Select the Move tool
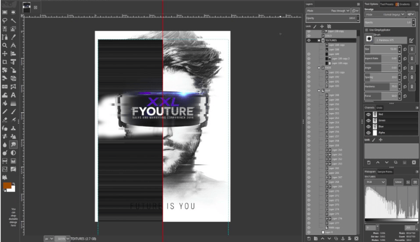 tap(5, 53)
